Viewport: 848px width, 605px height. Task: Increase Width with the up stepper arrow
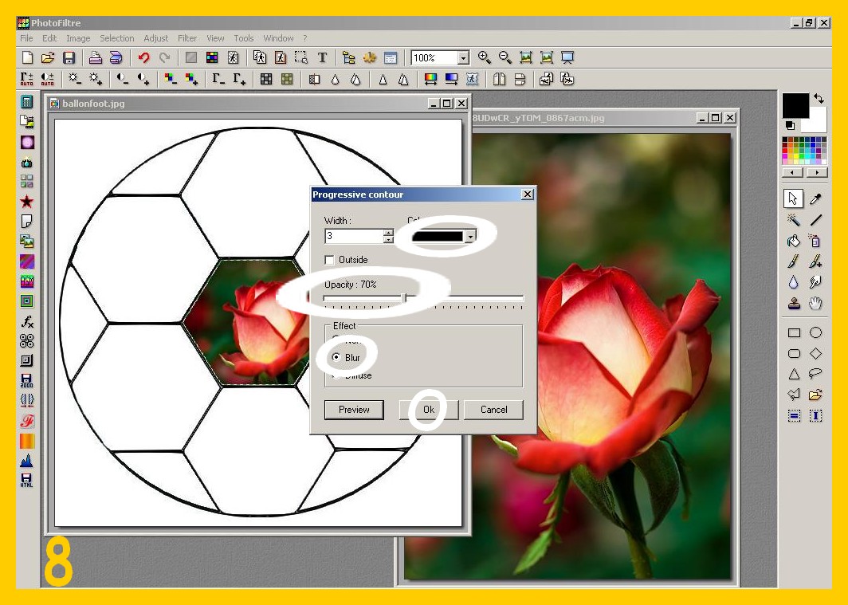pyautogui.click(x=388, y=233)
